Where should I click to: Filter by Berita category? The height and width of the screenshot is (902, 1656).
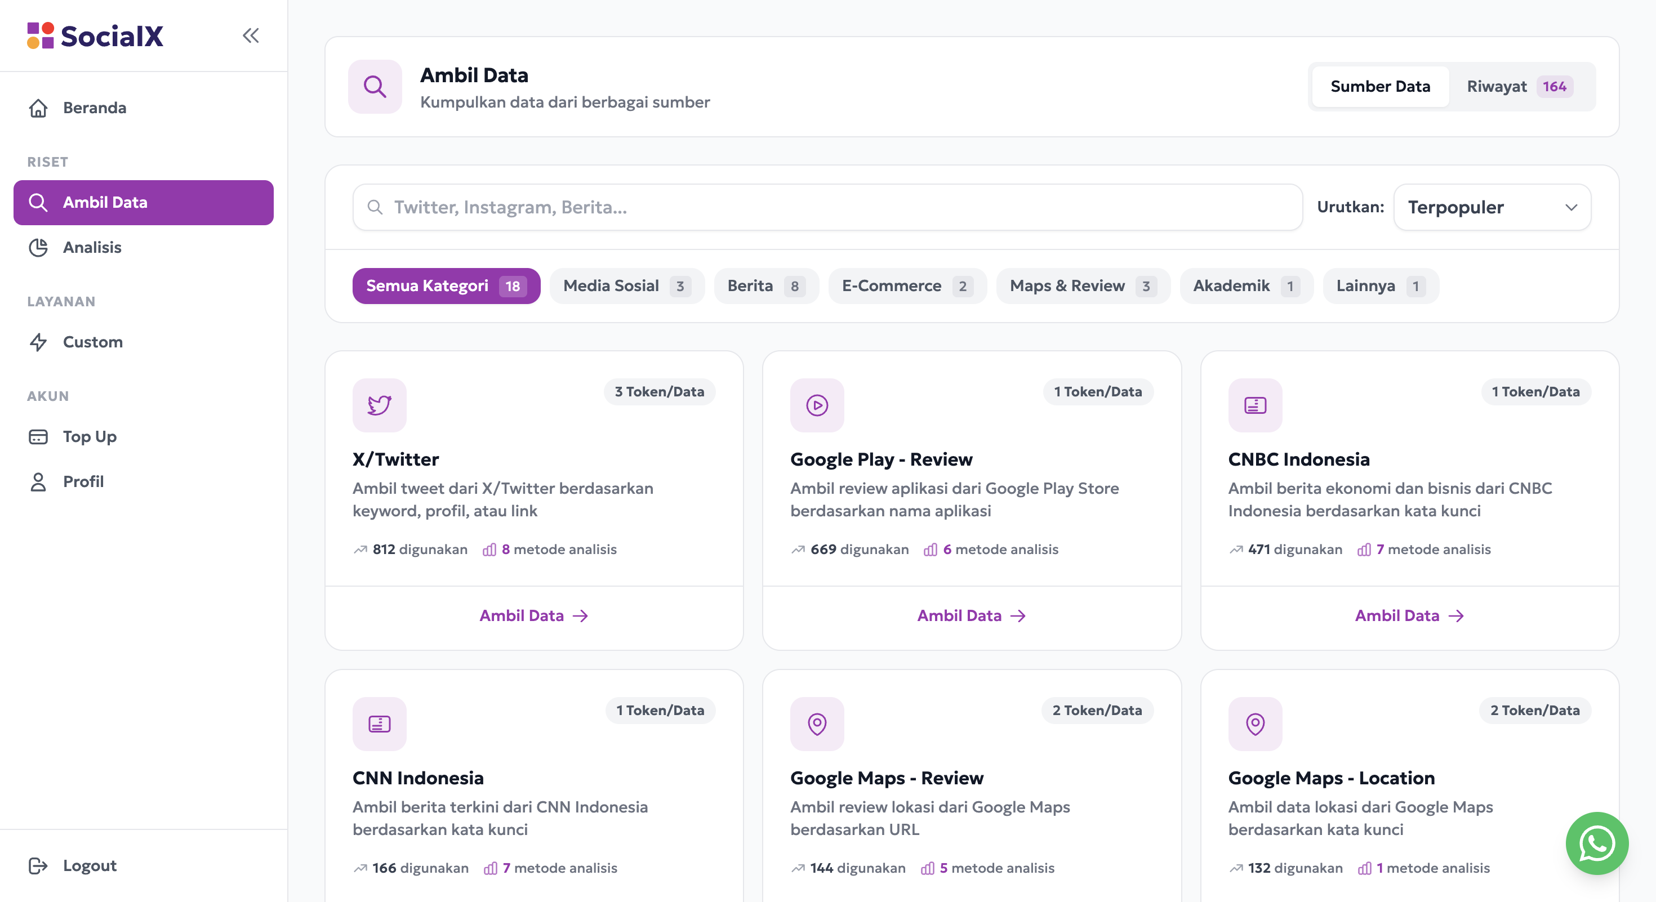765,286
